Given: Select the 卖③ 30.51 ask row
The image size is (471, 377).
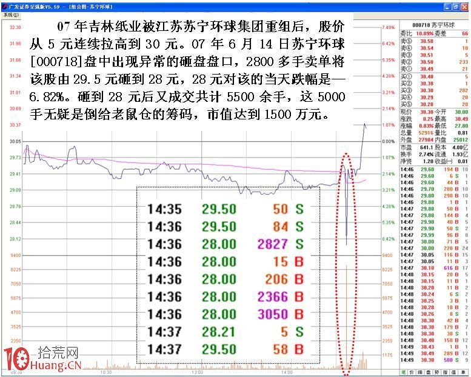Looking at the screenshot, I should coord(435,55).
